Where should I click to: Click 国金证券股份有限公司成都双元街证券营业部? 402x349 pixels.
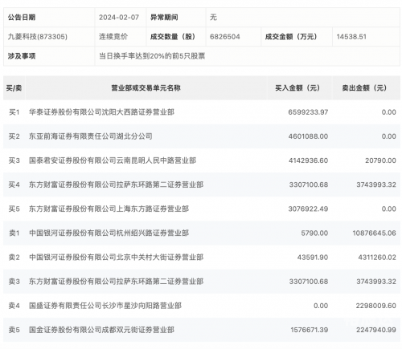pyautogui.click(x=101, y=330)
